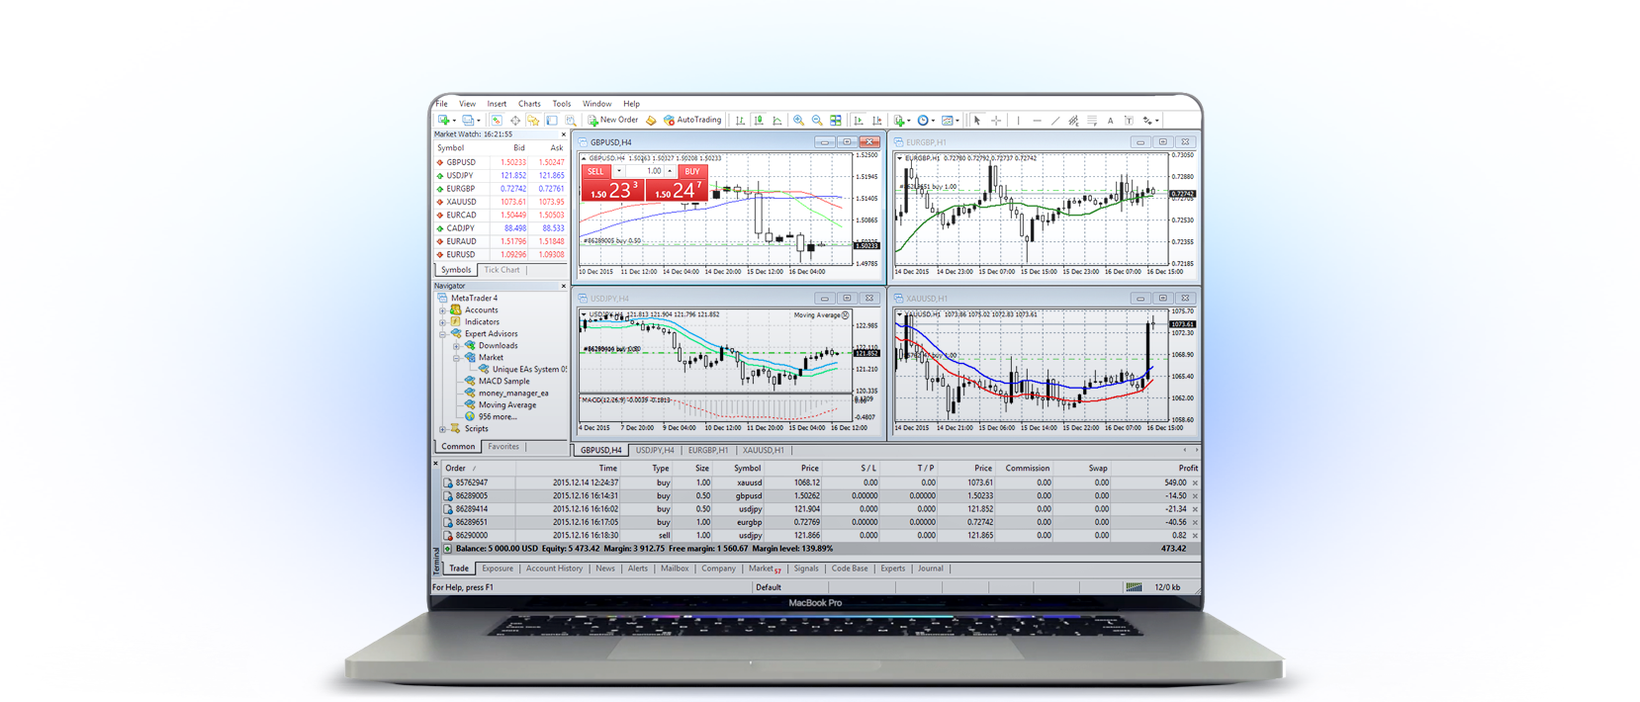Toggle the AutoTrading button

click(x=692, y=121)
